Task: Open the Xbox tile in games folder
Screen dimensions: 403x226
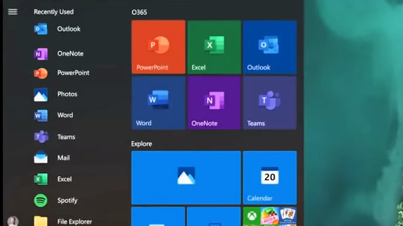Action: point(252,216)
